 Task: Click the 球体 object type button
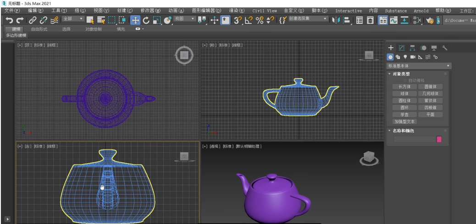coord(404,93)
